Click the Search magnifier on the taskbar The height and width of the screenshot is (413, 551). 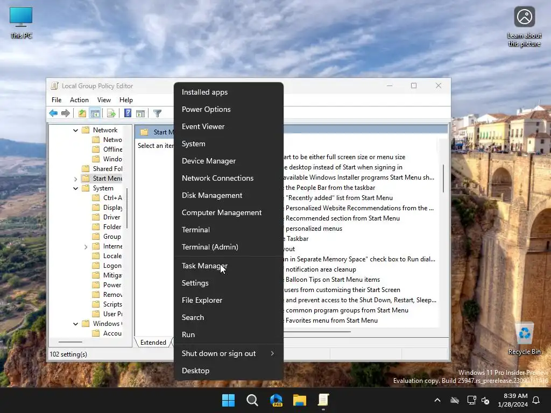[252, 400]
